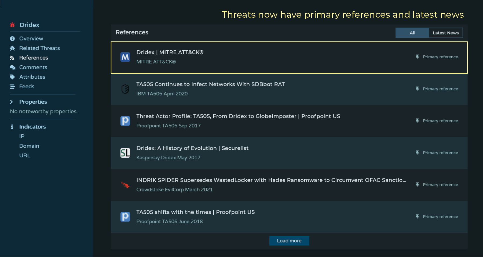The width and height of the screenshot is (483, 257).
Task: Click the Proofpoint logo for TA505 Sep 2017
Action: tap(125, 121)
